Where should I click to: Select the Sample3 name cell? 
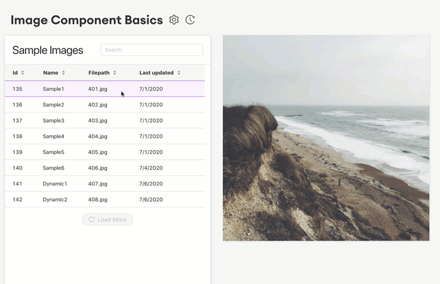coord(54,121)
